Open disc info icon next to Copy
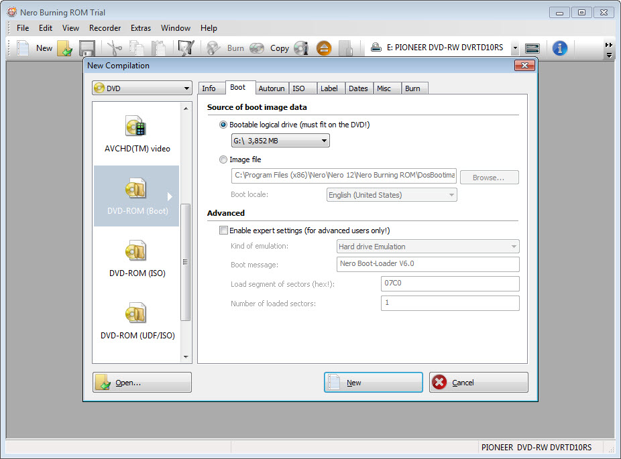The width and height of the screenshot is (621, 459). tap(301, 48)
